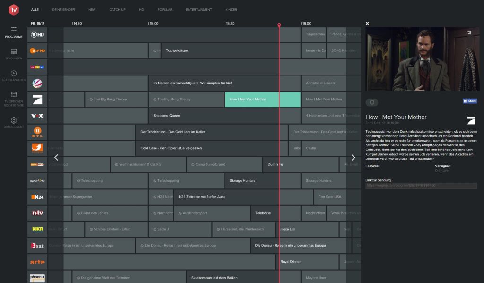Click the How I Met Your Mother preview image
This screenshot has height=283, width=484.
tap(423, 59)
